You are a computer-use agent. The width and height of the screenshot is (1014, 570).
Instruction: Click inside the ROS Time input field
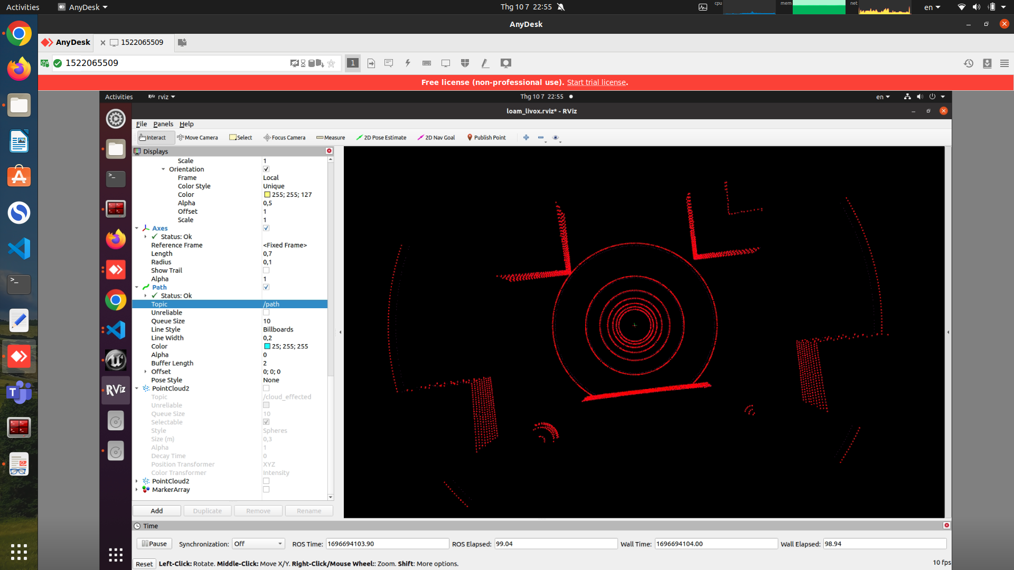tap(387, 544)
